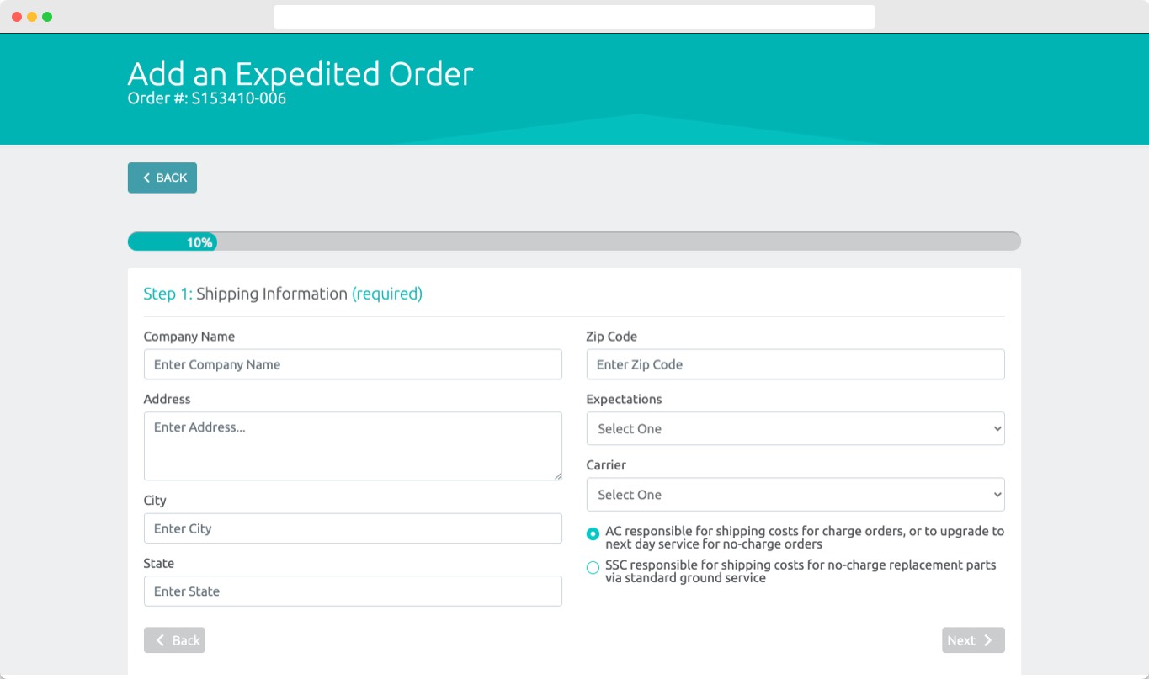Click the Next button at form bottom
Image resolution: width=1149 pixels, height=679 pixels.
click(973, 640)
